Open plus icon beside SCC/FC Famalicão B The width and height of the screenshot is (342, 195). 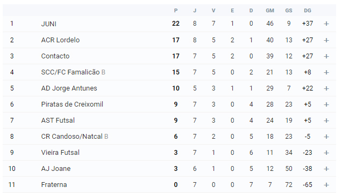tap(326, 72)
